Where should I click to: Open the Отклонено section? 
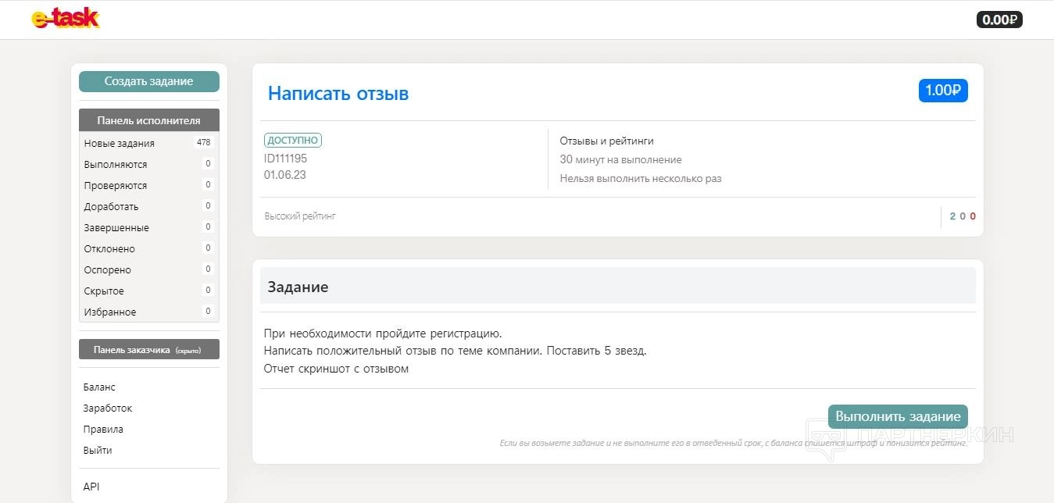(x=109, y=249)
